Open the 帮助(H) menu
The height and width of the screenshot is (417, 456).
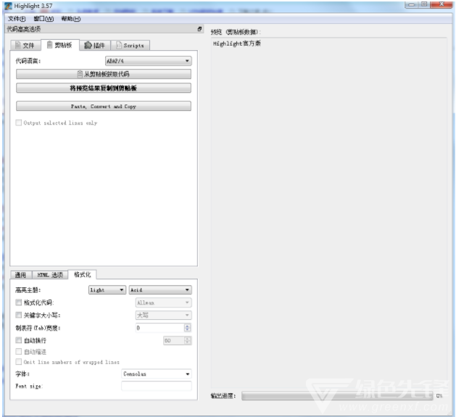(x=70, y=19)
